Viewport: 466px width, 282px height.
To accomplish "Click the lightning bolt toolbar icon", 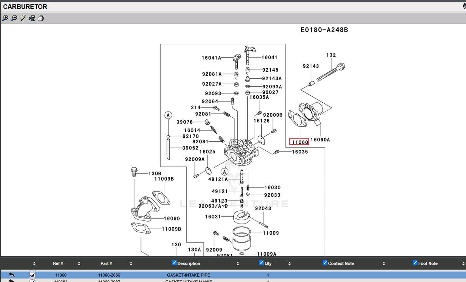I will point(23,18).
